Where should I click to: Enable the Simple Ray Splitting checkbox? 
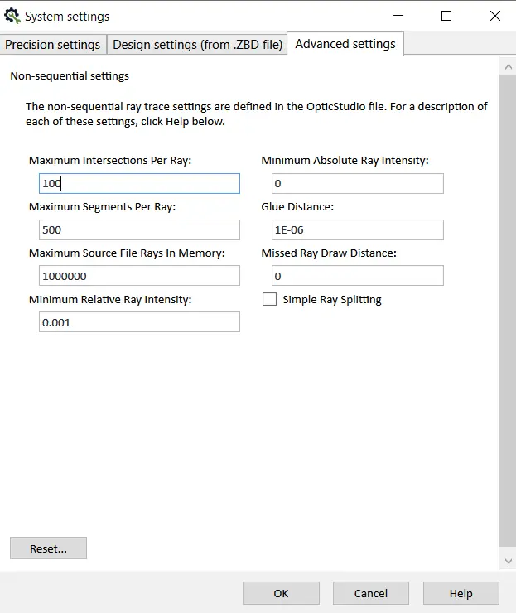point(269,299)
